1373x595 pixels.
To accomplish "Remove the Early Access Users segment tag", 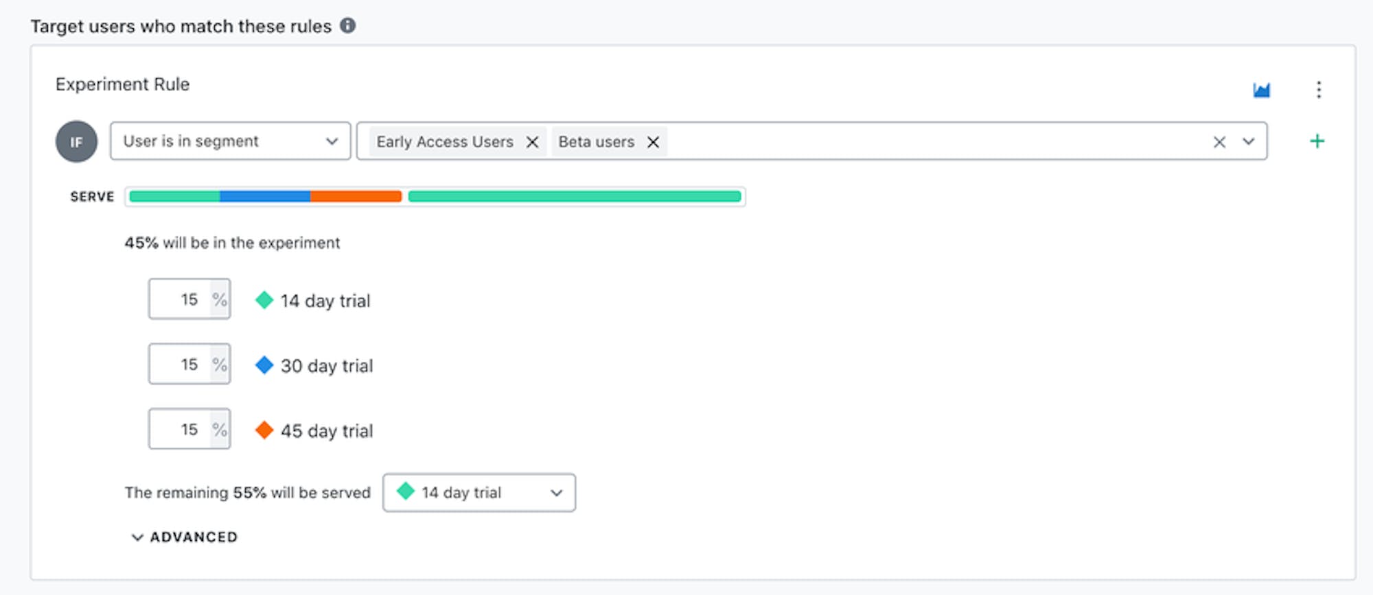I will click(x=532, y=142).
